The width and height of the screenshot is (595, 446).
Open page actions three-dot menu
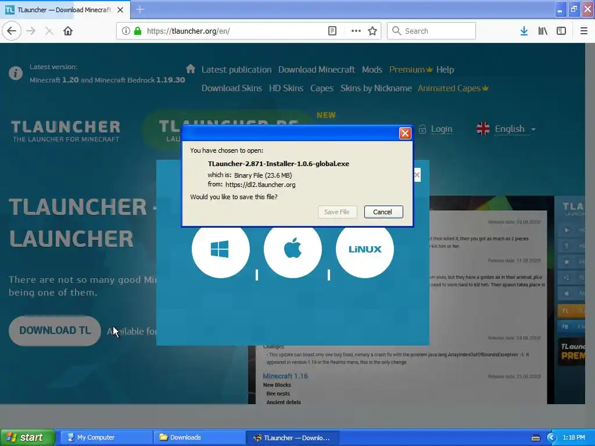point(356,31)
